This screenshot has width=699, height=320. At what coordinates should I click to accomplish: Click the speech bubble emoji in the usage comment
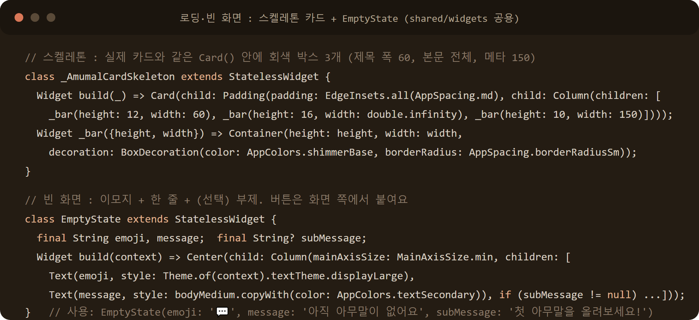tap(222, 312)
